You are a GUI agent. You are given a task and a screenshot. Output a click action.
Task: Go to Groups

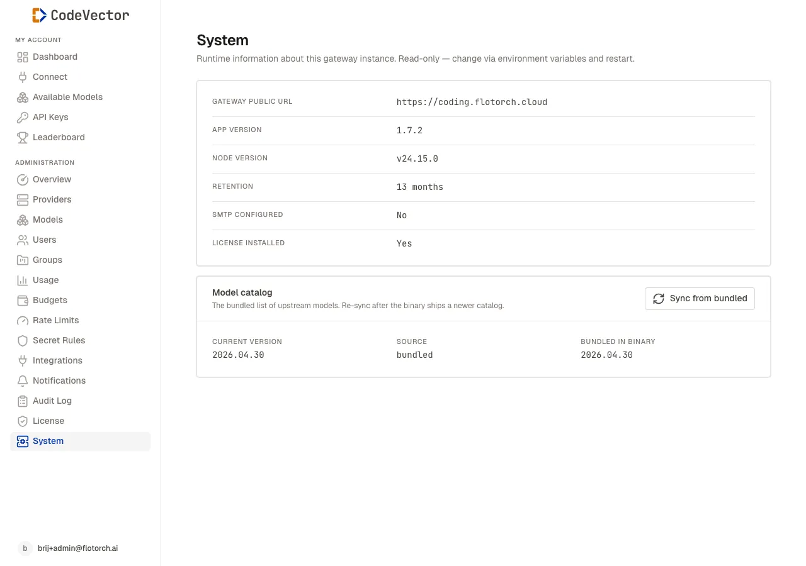pyautogui.click(x=80, y=260)
